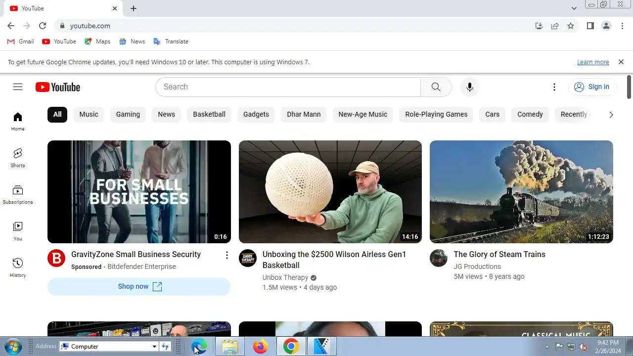Open Windows Start menu
Viewport: 633px width, 356px height.
[13, 346]
